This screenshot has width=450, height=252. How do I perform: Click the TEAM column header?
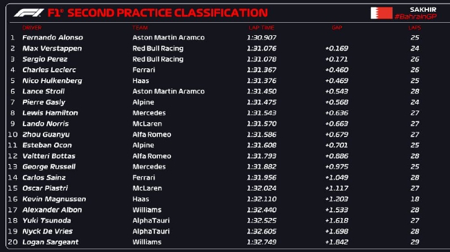click(140, 28)
